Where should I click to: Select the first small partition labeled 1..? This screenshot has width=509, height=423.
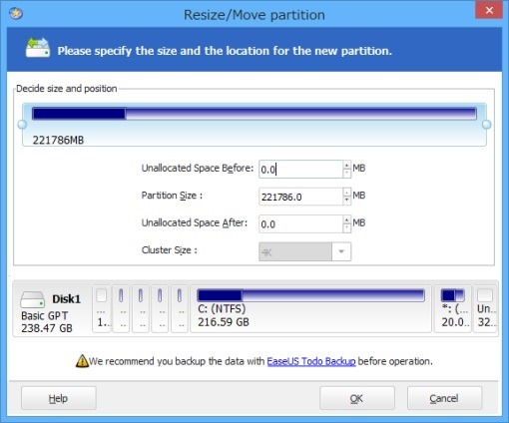pyautogui.click(x=102, y=308)
